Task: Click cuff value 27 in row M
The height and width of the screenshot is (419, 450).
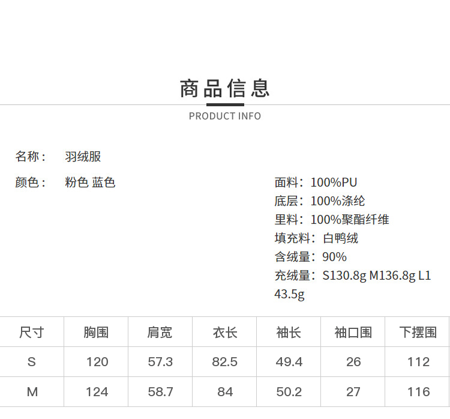Action: [353, 392]
